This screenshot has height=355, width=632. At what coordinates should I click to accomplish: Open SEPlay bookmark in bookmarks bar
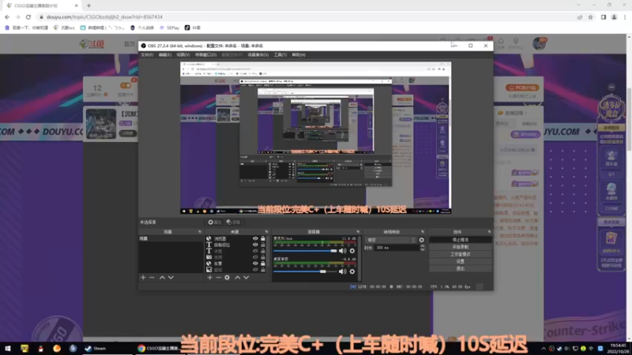click(x=169, y=28)
